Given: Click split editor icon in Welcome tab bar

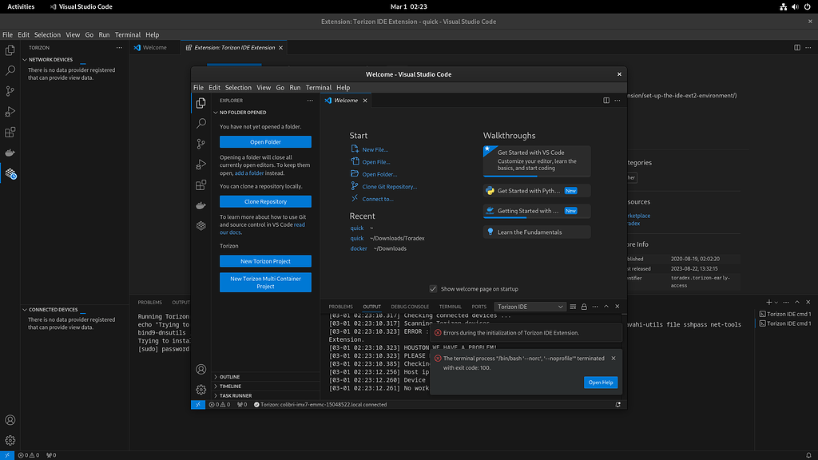Looking at the screenshot, I should tap(606, 101).
